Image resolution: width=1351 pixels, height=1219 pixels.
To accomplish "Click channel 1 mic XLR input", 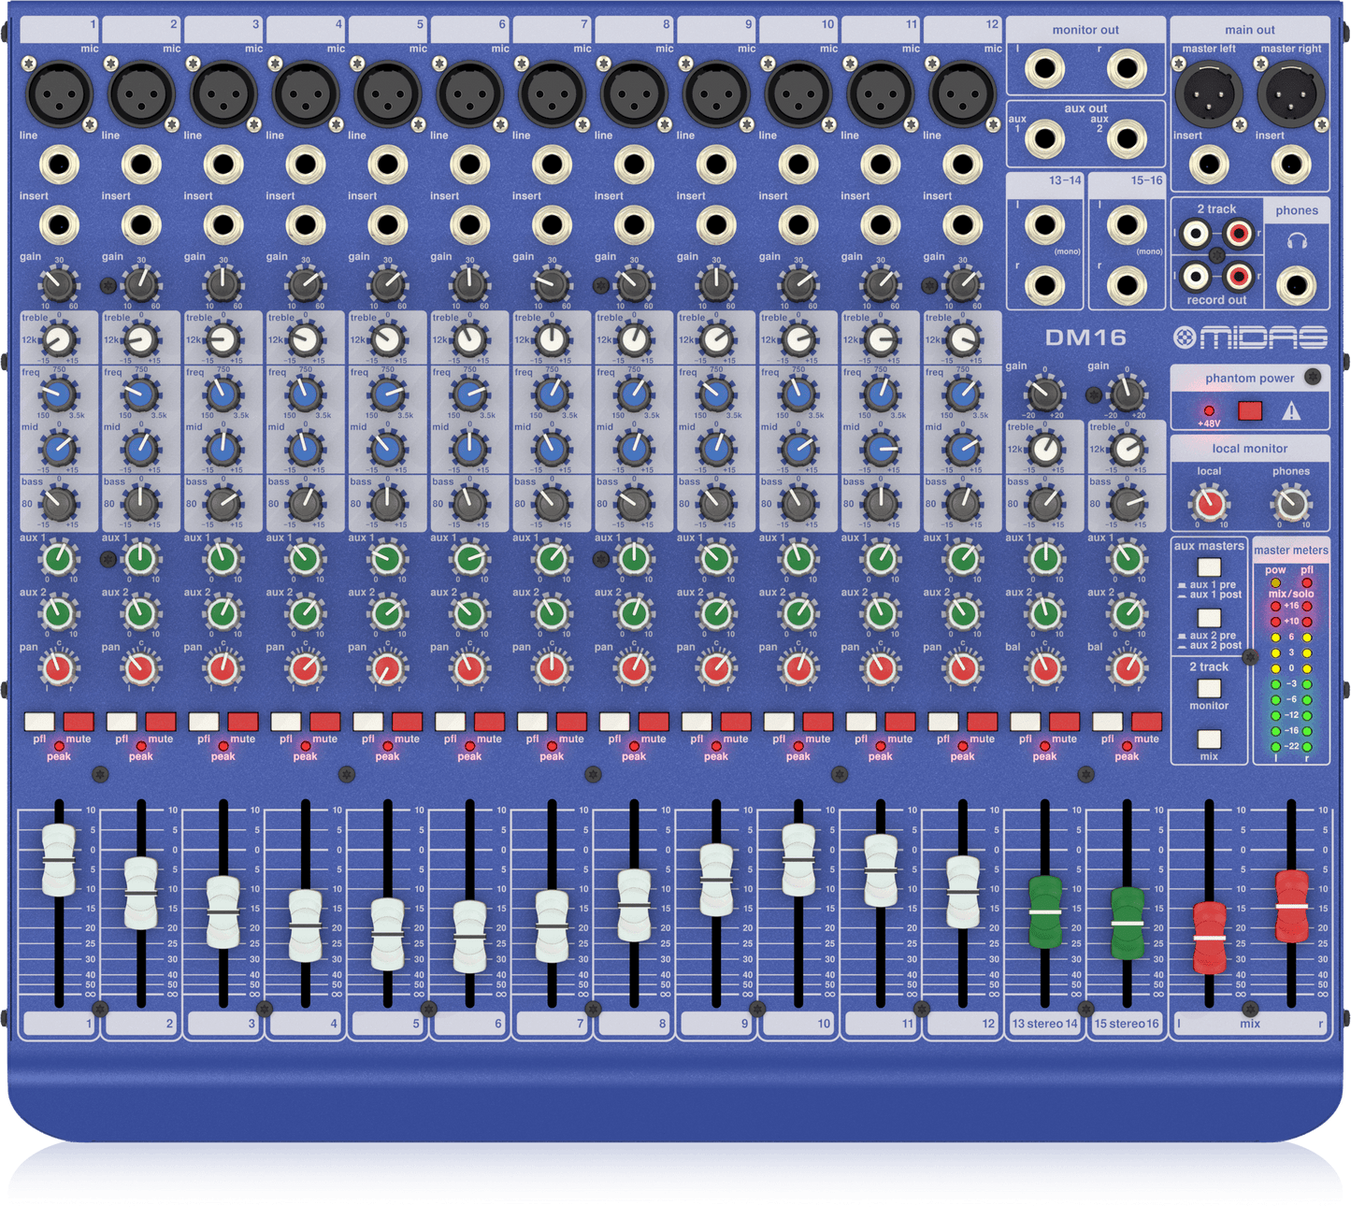I will pos(58,93).
